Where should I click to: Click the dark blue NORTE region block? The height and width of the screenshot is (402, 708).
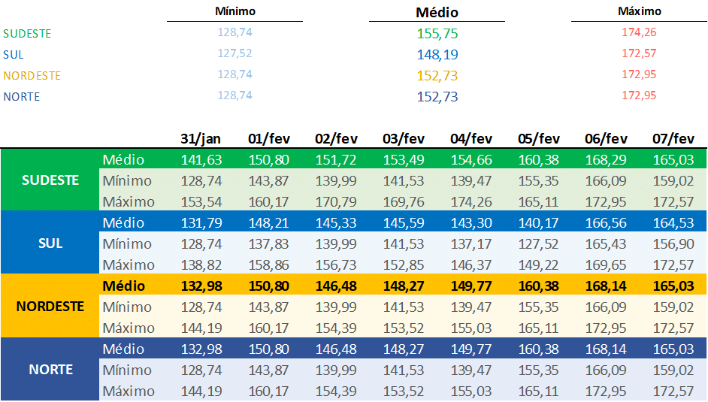tap(50, 370)
